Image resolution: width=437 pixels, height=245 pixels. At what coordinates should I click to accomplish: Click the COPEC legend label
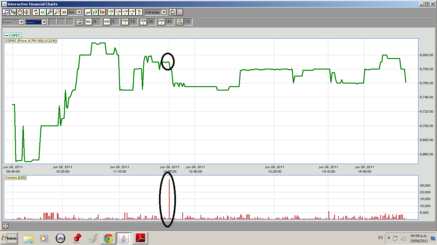(x=13, y=35)
